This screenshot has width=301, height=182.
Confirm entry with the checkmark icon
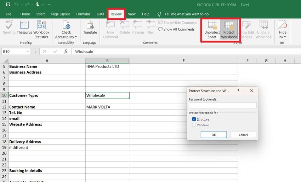coord(55,51)
